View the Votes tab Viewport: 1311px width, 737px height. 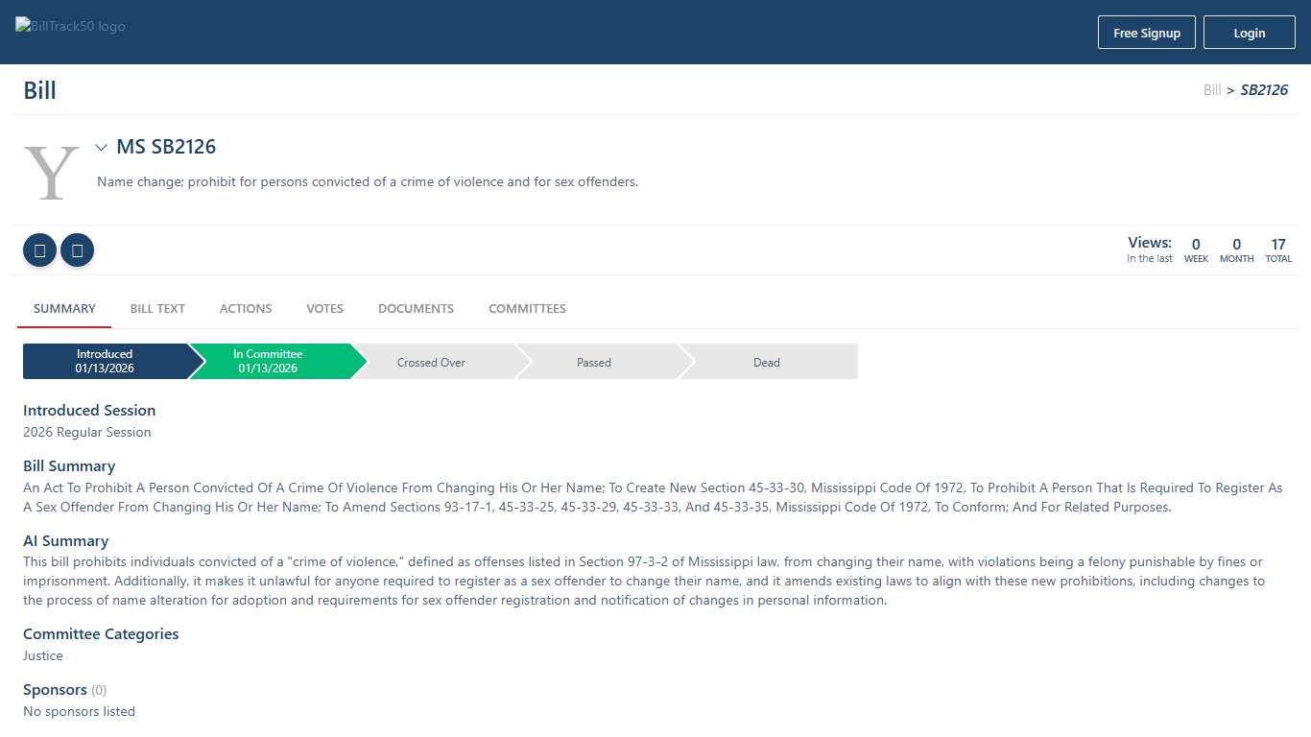click(x=324, y=309)
